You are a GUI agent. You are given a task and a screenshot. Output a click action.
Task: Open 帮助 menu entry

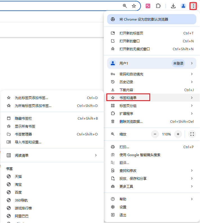coord(152,199)
